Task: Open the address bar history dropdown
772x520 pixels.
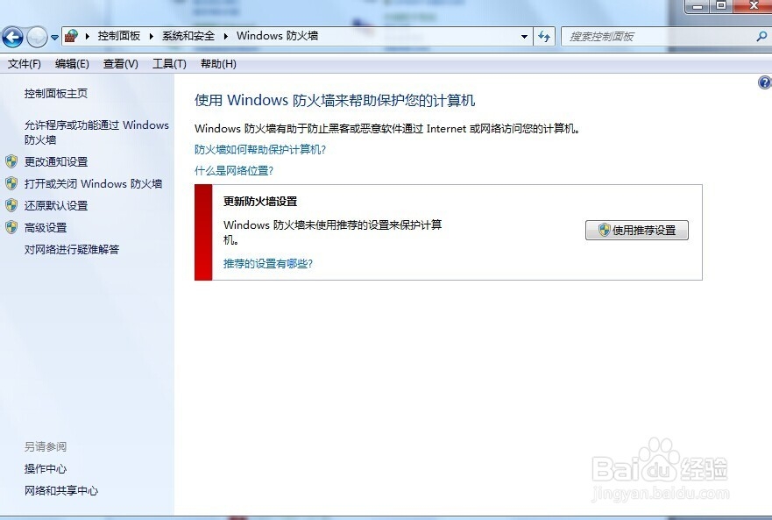Action: click(x=524, y=37)
